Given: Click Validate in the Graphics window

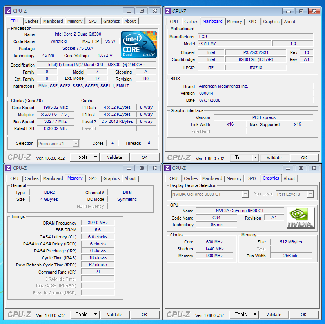Looking at the screenshot, I should click(274, 315).
